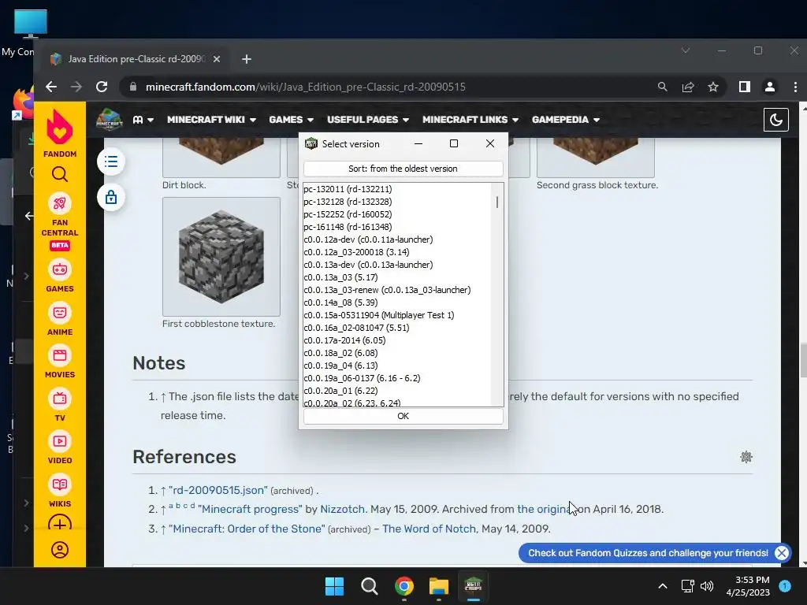This screenshot has width=807, height=605.
Task: Open Chrome profile avatar
Action: click(x=769, y=87)
